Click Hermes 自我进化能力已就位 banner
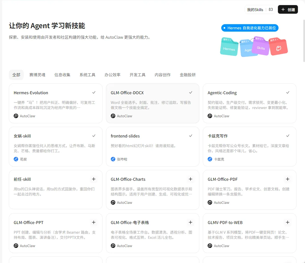The width and height of the screenshot is (305, 263). click(x=250, y=28)
